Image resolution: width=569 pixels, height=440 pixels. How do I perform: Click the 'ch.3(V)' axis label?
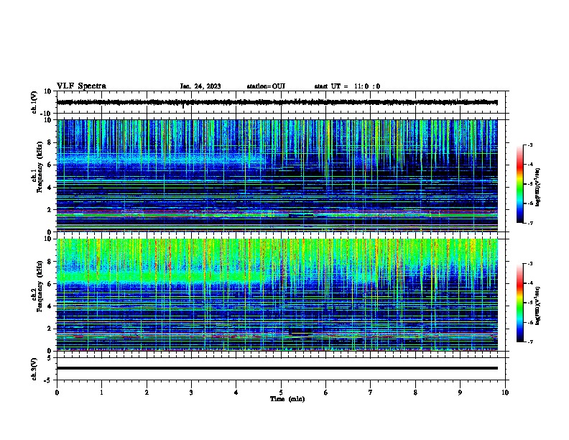34,370
